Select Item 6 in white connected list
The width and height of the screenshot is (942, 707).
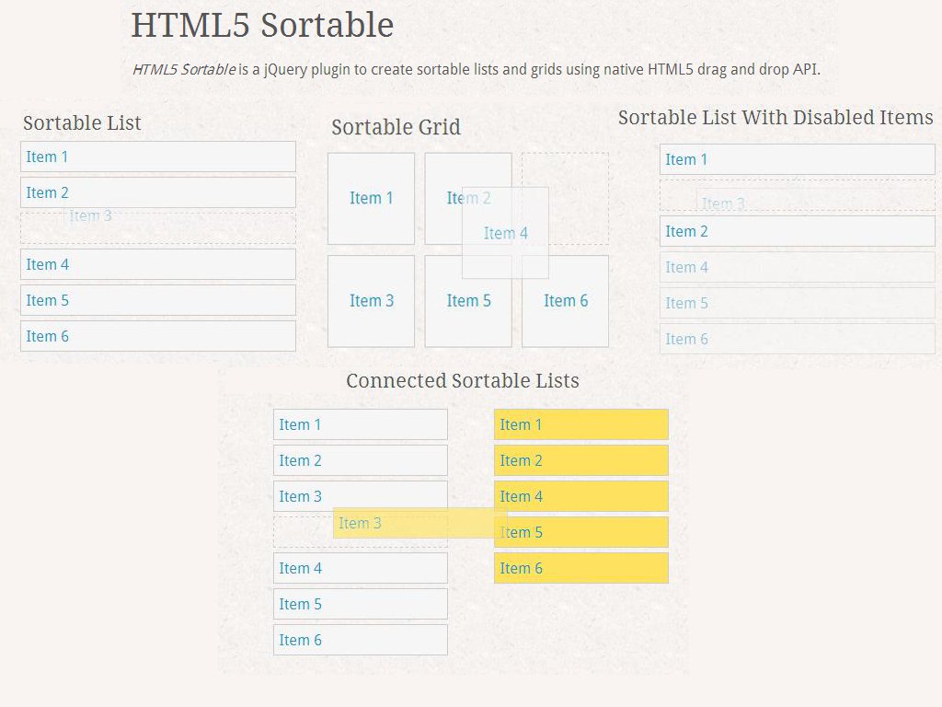coord(361,640)
